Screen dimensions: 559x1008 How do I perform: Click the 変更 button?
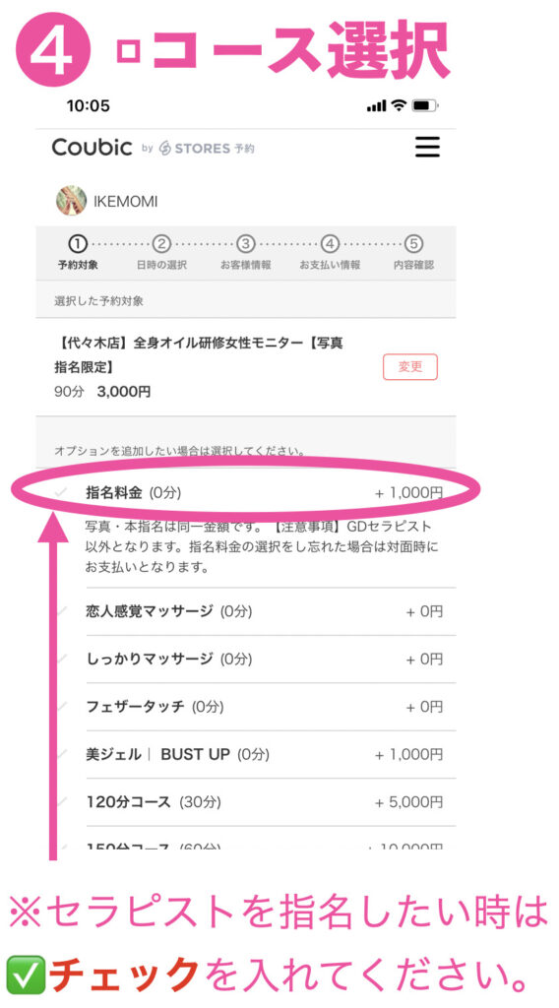tap(410, 367)
